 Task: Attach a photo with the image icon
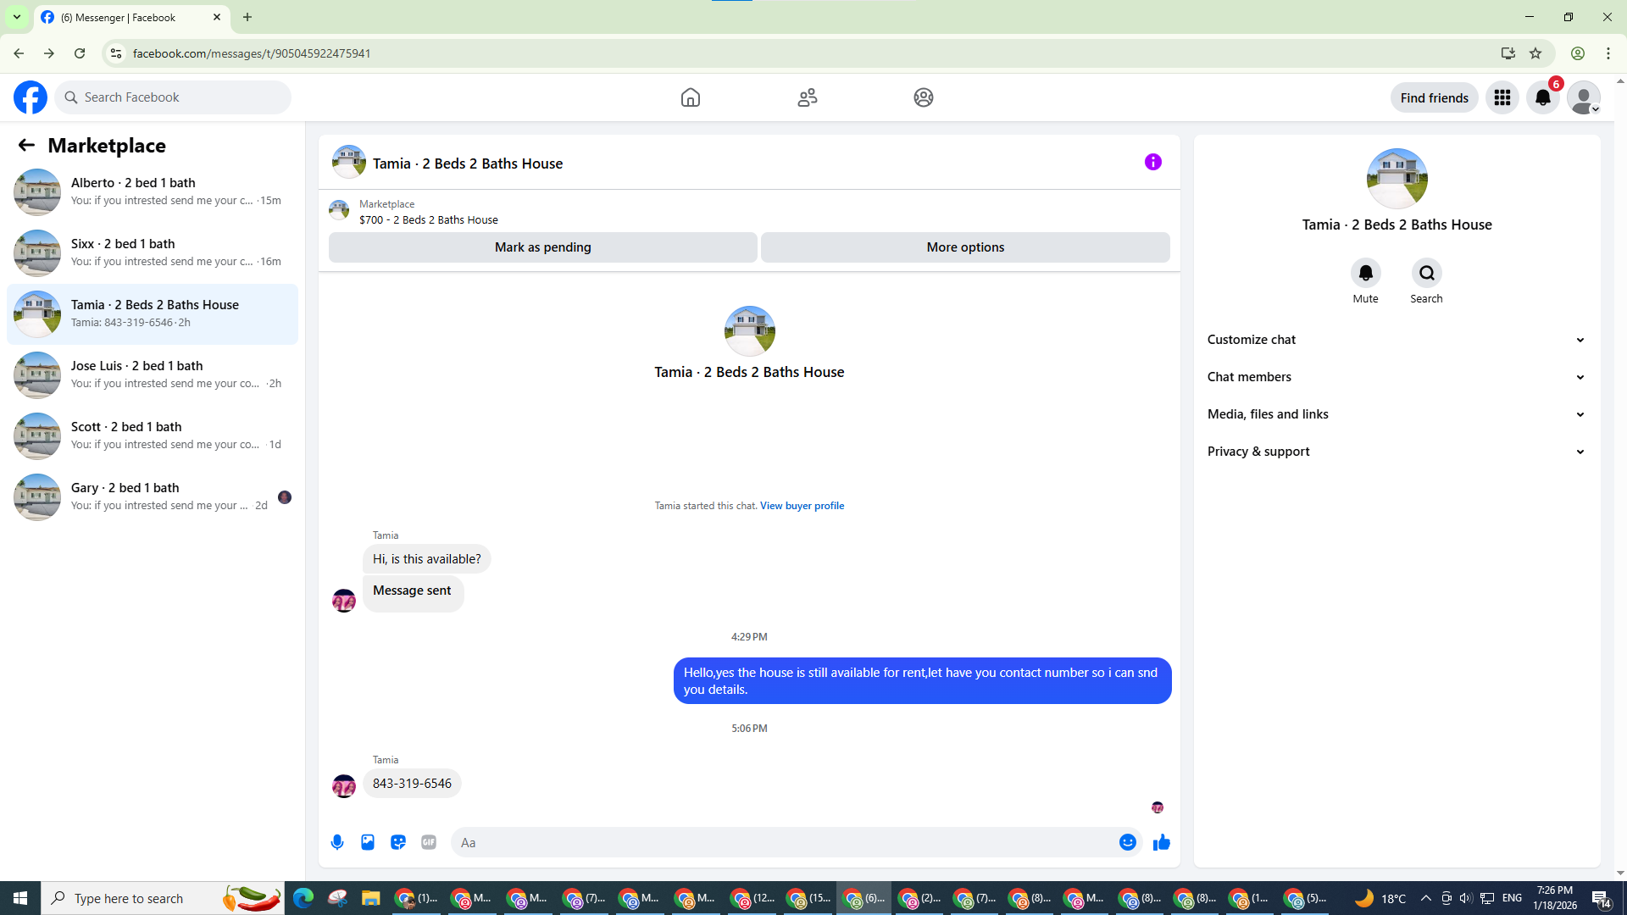[x=368, y=842]
